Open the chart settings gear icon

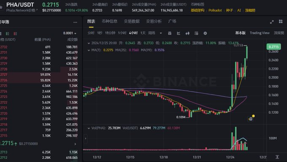(205, 33)
